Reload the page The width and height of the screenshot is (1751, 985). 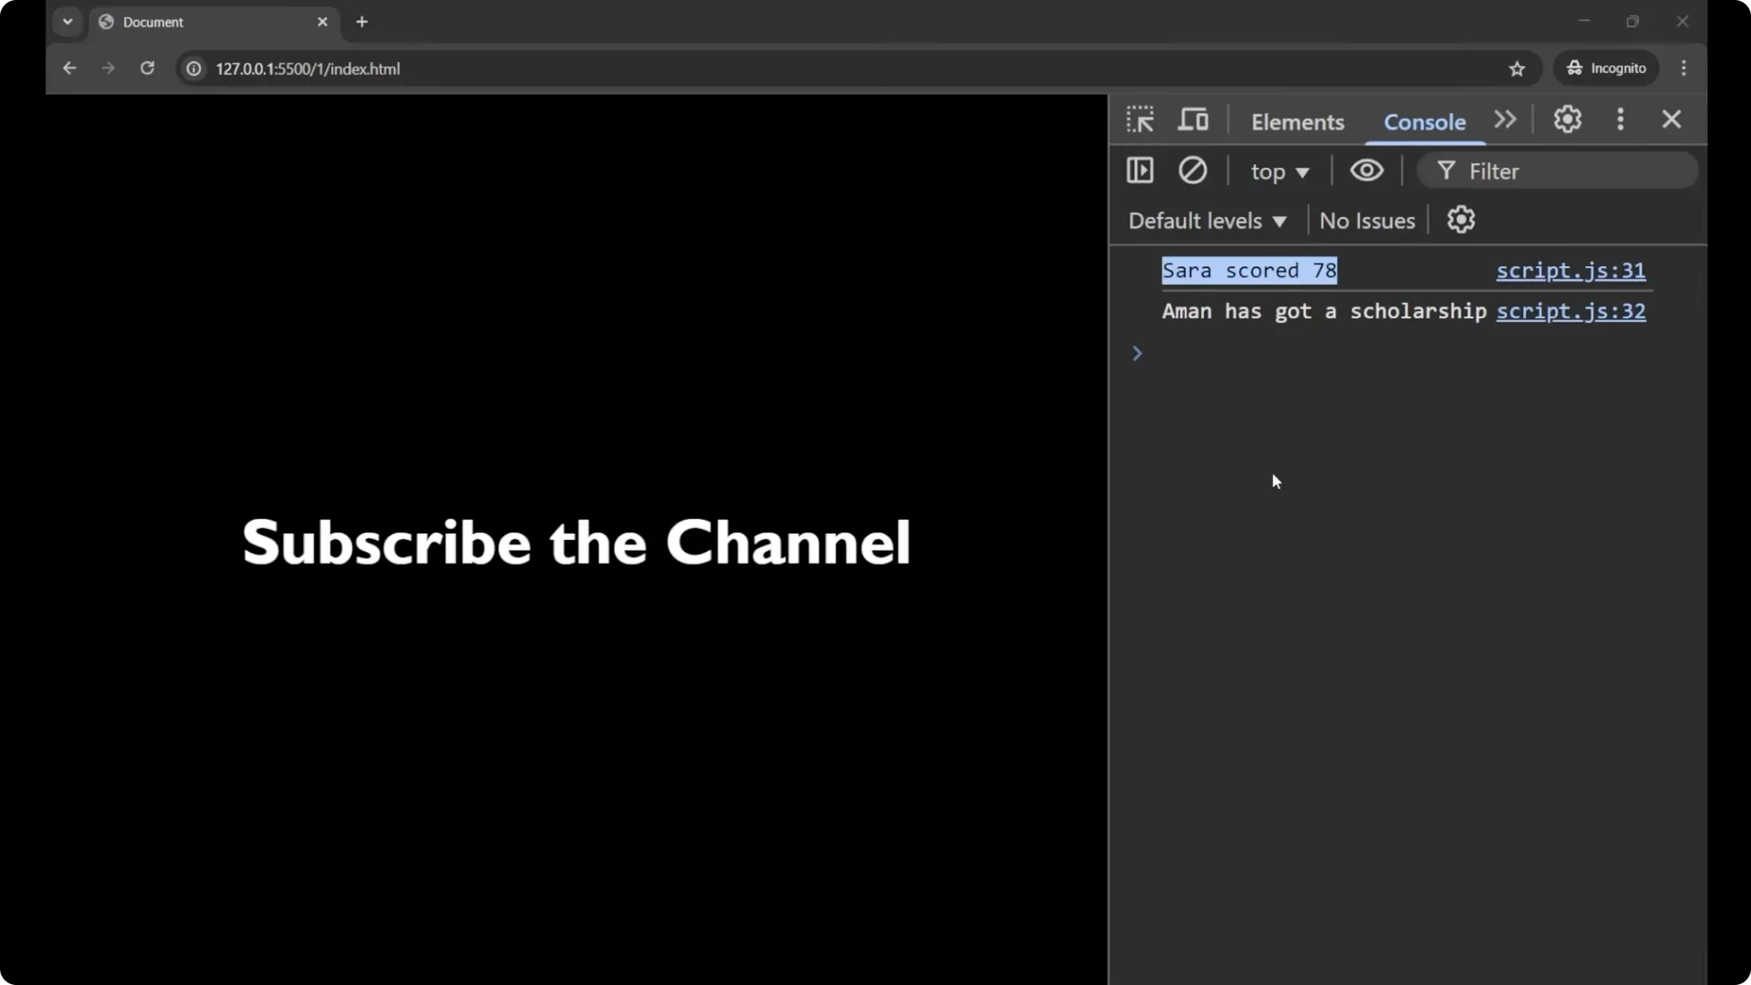147,68
